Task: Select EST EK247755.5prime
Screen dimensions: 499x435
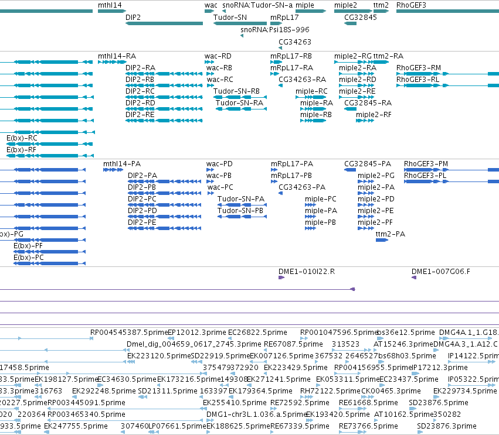Action: [76, 426]
